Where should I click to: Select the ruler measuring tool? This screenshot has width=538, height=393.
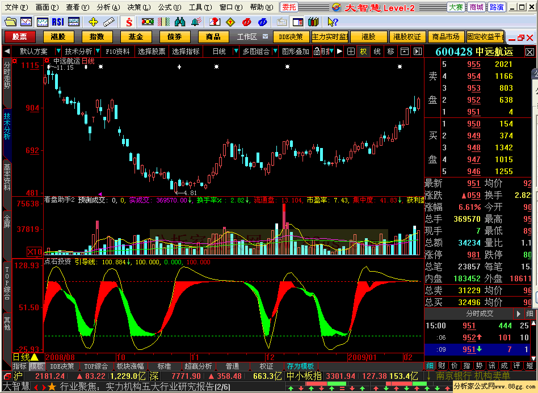tap(109, 22)
